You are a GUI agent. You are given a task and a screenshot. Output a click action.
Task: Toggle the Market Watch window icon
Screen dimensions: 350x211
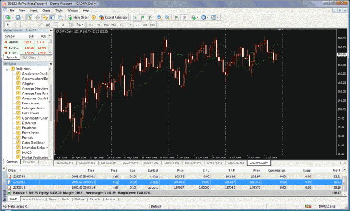click(x=30, y=17)
